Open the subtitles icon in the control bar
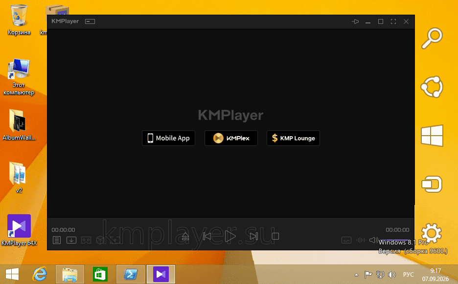 (x=346, y=240)
